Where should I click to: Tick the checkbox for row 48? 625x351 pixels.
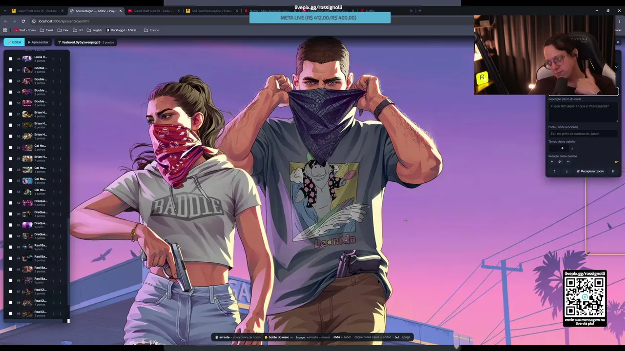(10, 81)
